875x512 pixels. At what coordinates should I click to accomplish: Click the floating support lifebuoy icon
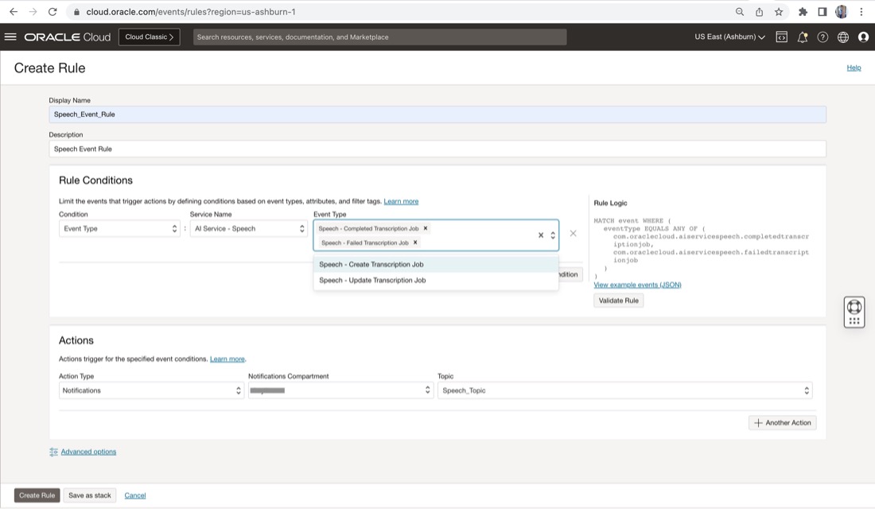[854, 308]
